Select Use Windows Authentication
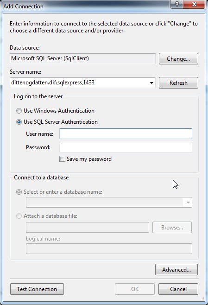Screen dimensions: 208x305 (19, 111)
